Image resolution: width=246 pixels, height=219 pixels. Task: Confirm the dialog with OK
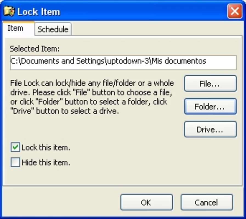[146, 202]
